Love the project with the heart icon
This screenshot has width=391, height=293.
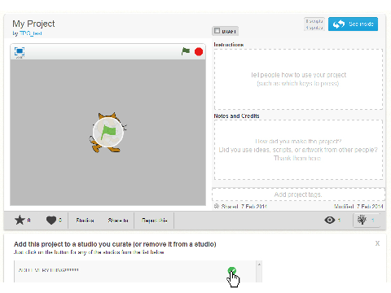[x=51, y=220]
